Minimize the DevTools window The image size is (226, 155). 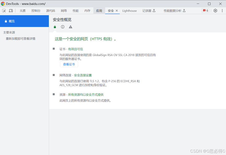click(198, 4)
